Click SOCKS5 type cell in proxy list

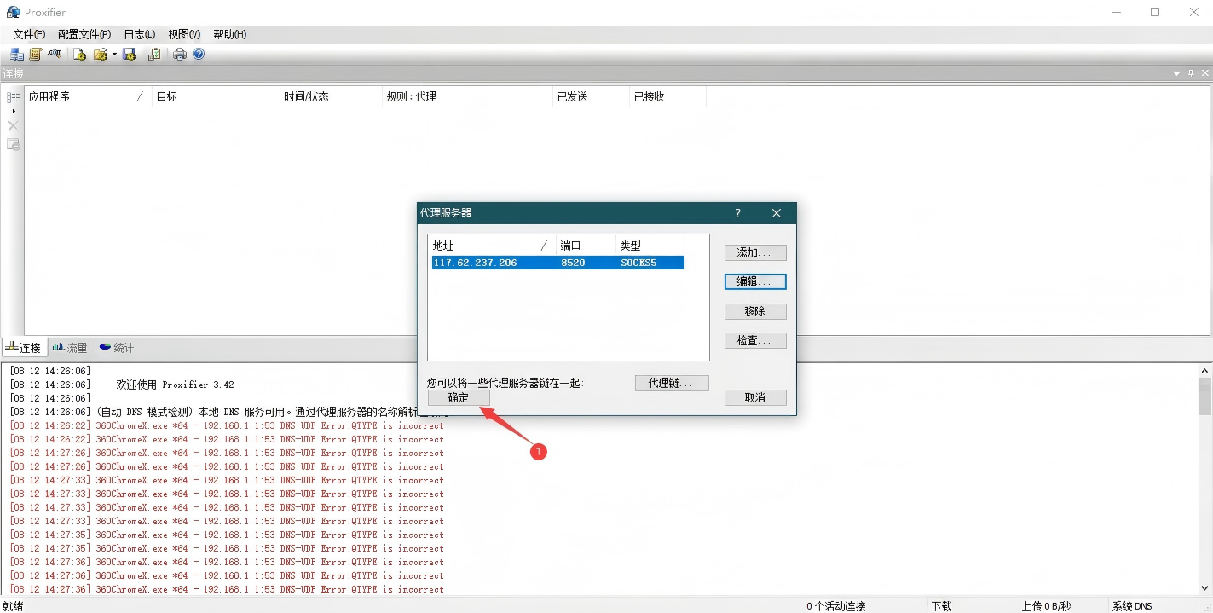click(x=638, y=263)
